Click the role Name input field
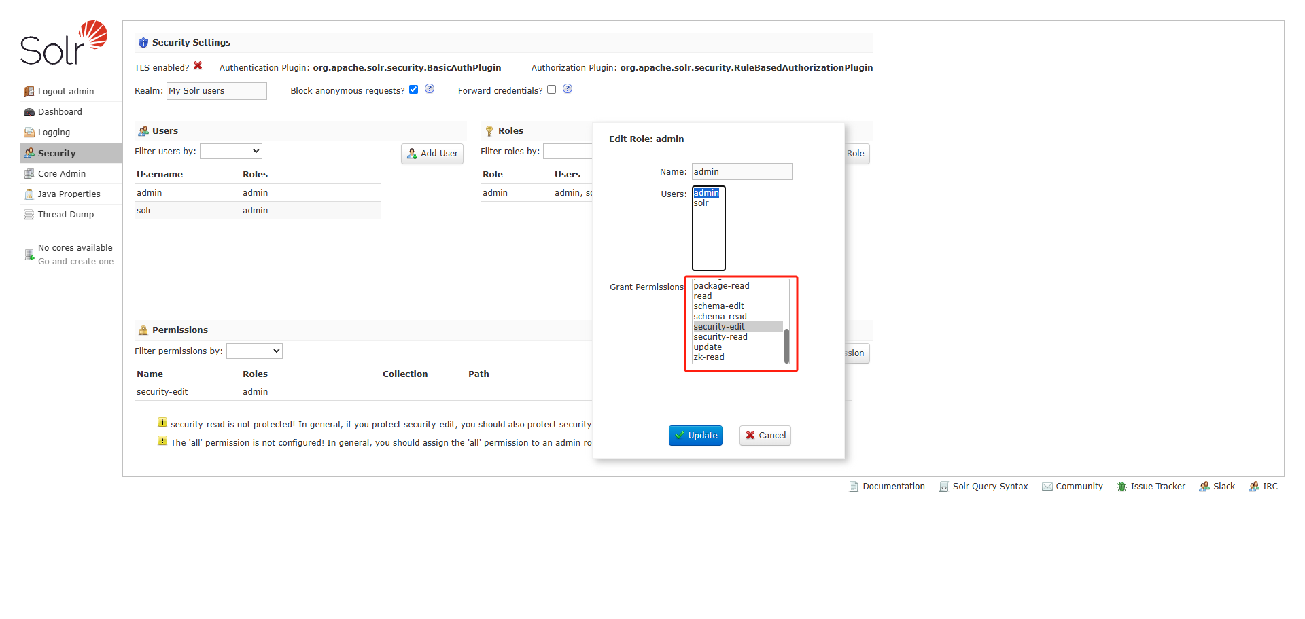 (742, 172)
